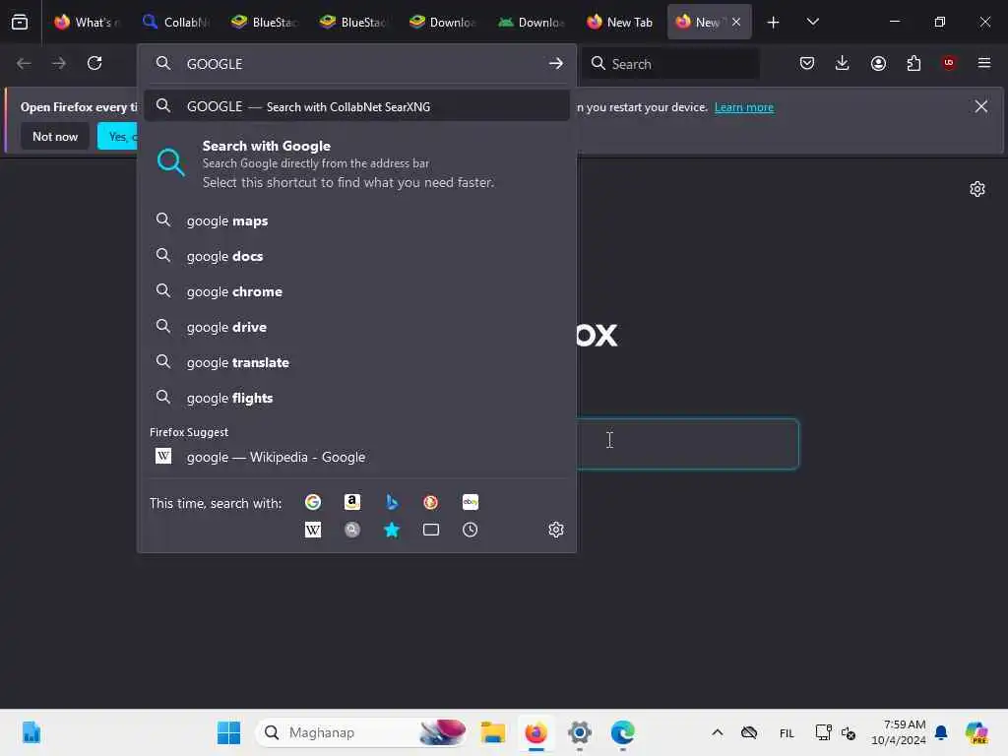Image resolution: width=1008 pixels, height=756 pixels.
Task: Switch to the second BlueStacks tab
Action: 353,22
